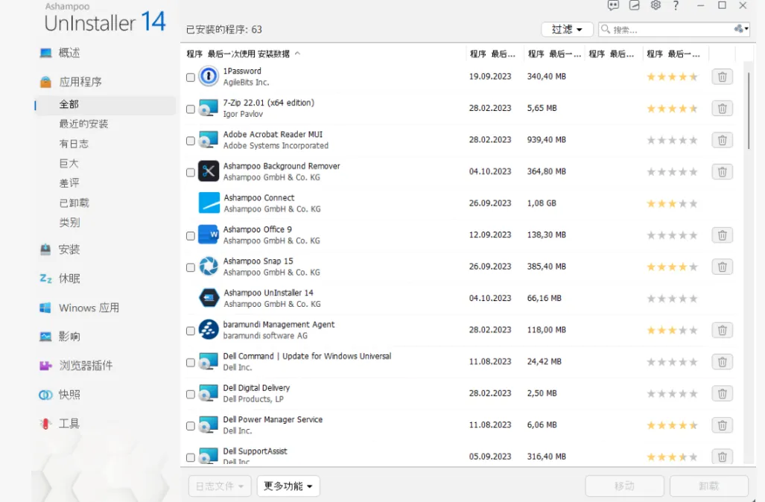Set star rating for Ashampoo Connect
The image size is (765, 502).
click(x=672, y=203)
